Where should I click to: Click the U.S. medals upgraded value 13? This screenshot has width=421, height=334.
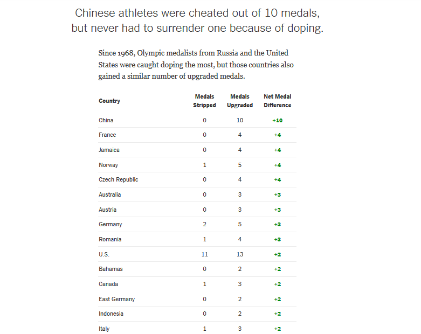pyautogui.click(x=239, y=254)
